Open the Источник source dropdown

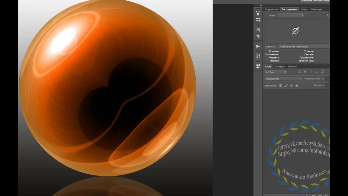304,47
